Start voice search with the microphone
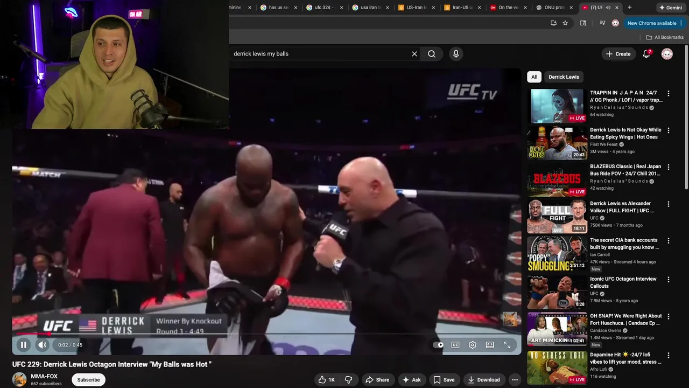The width and height of the screenshot is (689, 388). coord(456,54)
